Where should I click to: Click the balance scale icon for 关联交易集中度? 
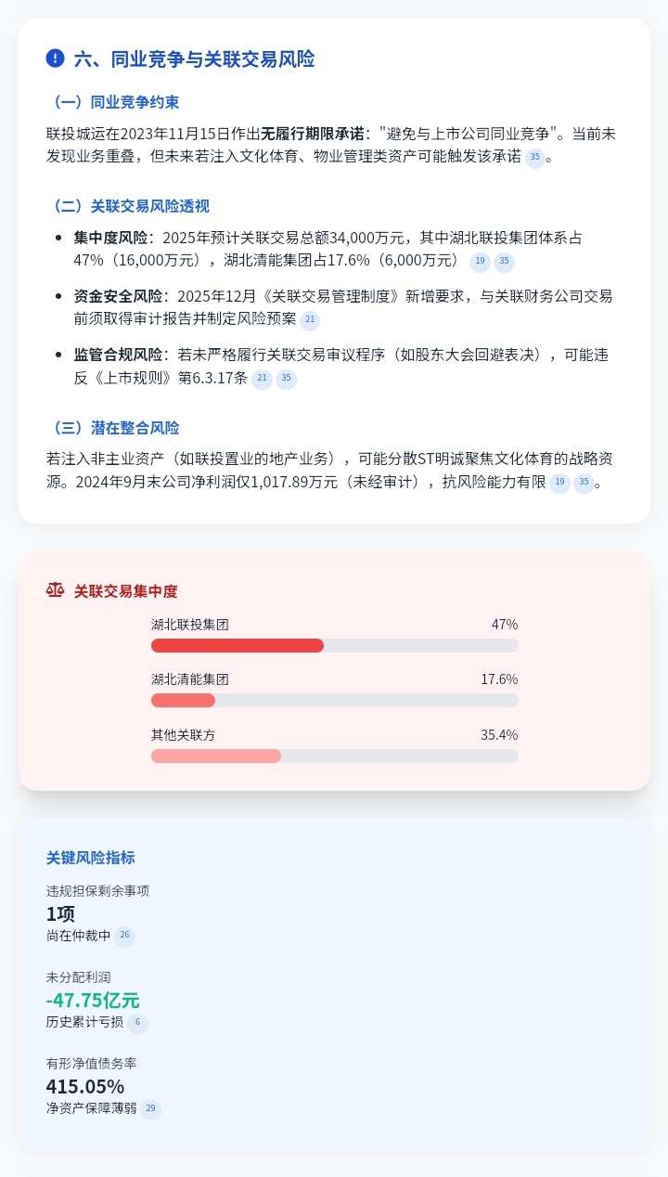point(56,590)
